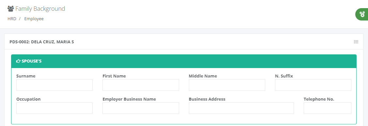This screenshot has width=368, height=126.
Task: Click into the Middle Name field
Action: 227,85
